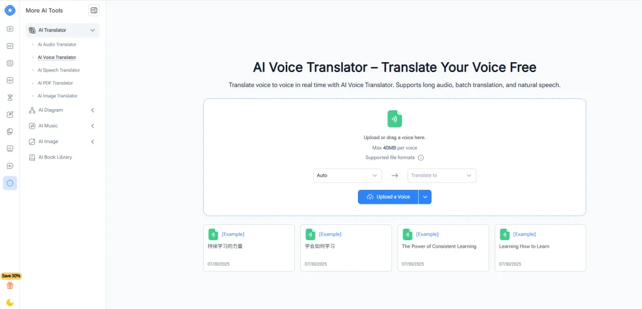The image size is (642, 309).
Task: Click the Save 30% badge
Action: pos(11,276)
